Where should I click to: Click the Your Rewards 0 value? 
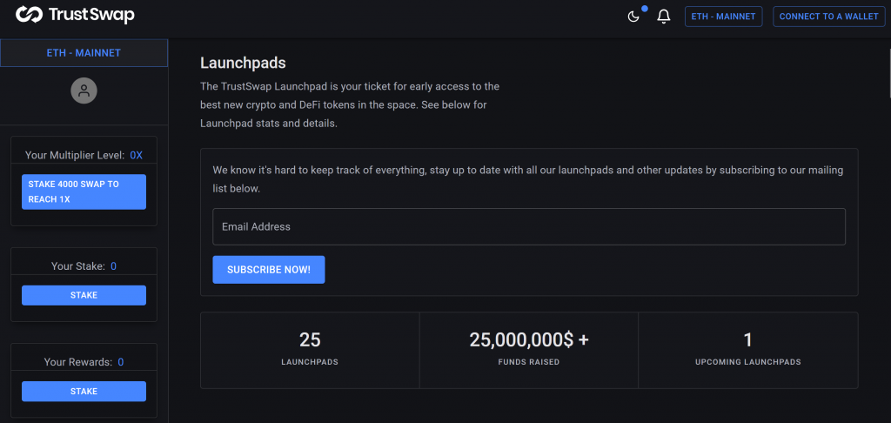pyautogui.click(x=121, y=362)
